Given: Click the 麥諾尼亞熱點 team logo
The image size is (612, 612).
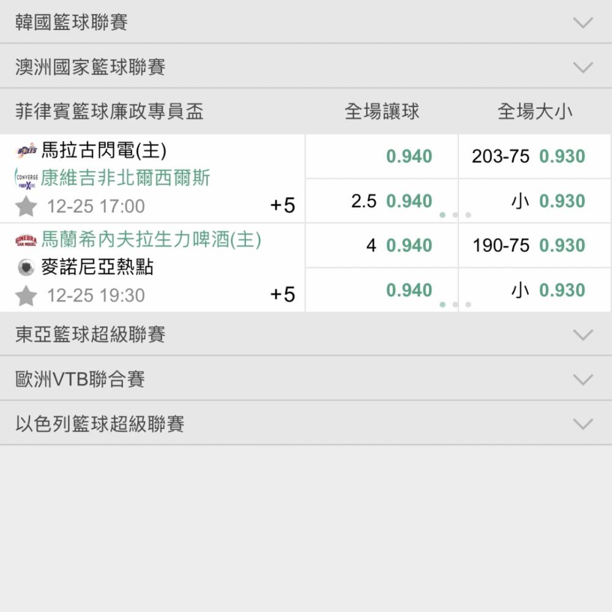Looking at the screenshot, I should pos(26,267).
